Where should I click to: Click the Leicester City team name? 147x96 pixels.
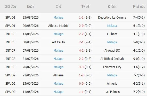point(112,67)
